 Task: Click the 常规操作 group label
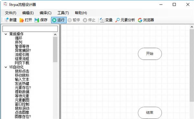[x=16, y=34]
